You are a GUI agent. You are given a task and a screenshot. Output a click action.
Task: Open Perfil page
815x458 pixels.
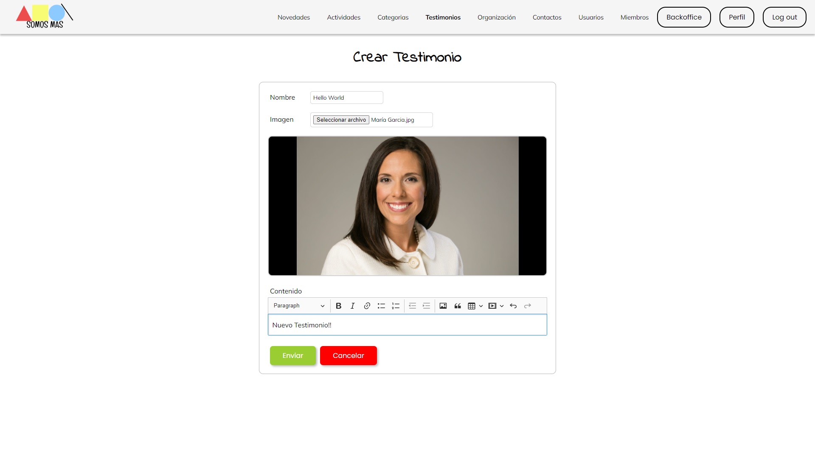[x=737, y=17]
